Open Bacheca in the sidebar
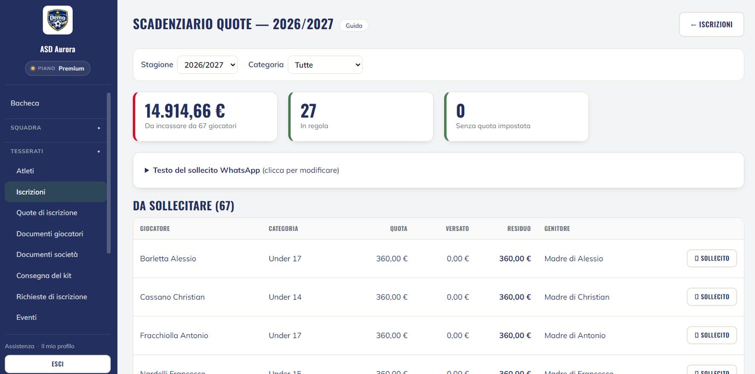Image resolution: width=755 pixels, height=374 pixels. click(56, 103)
